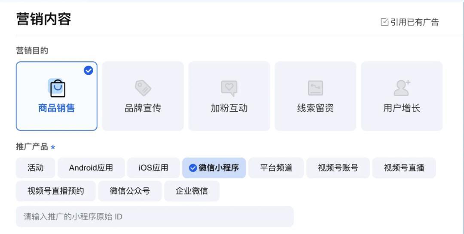Click the edit icon beside 引用已有广告
This screenshot has width=464, height=234.
[384, 22]
